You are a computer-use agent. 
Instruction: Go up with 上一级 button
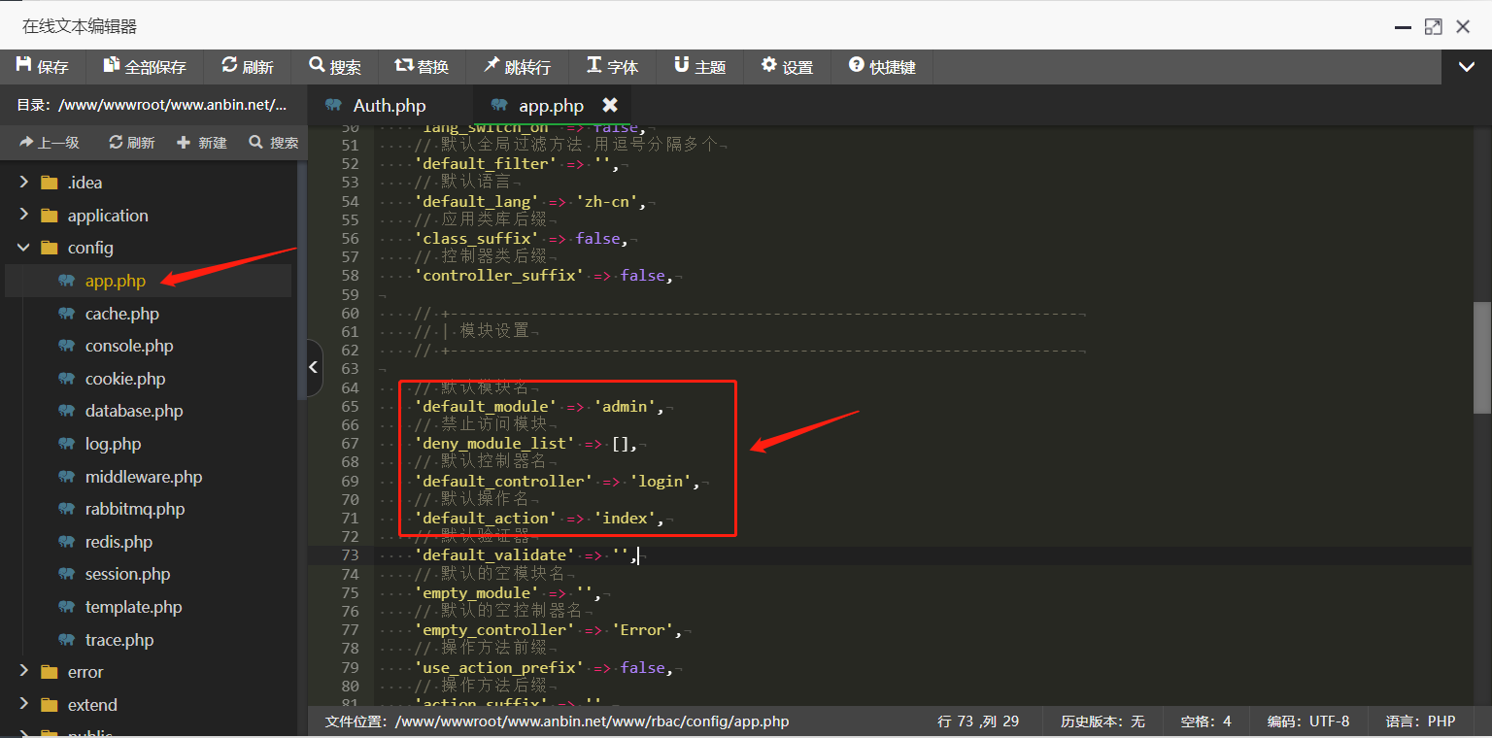(50, 143)
